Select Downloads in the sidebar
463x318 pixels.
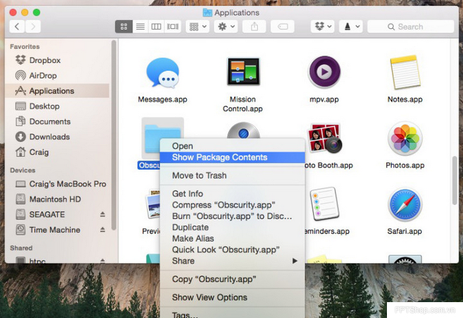(57, 137)
